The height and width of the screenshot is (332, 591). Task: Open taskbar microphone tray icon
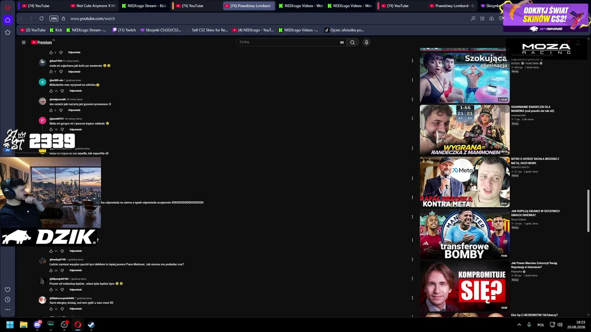tap(529, 325)
